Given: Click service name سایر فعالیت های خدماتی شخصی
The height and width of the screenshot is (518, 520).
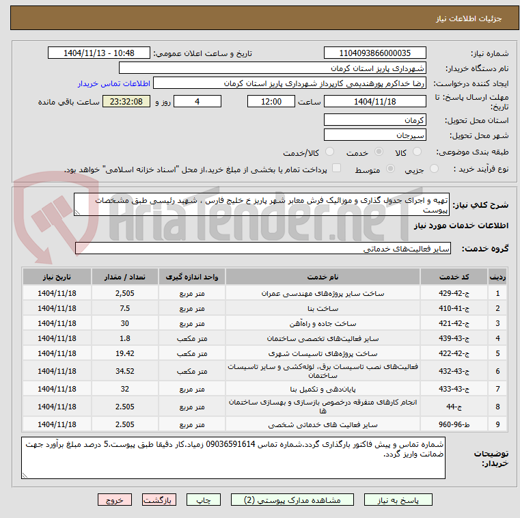Looking at the screenshot, I should [323, 424].
